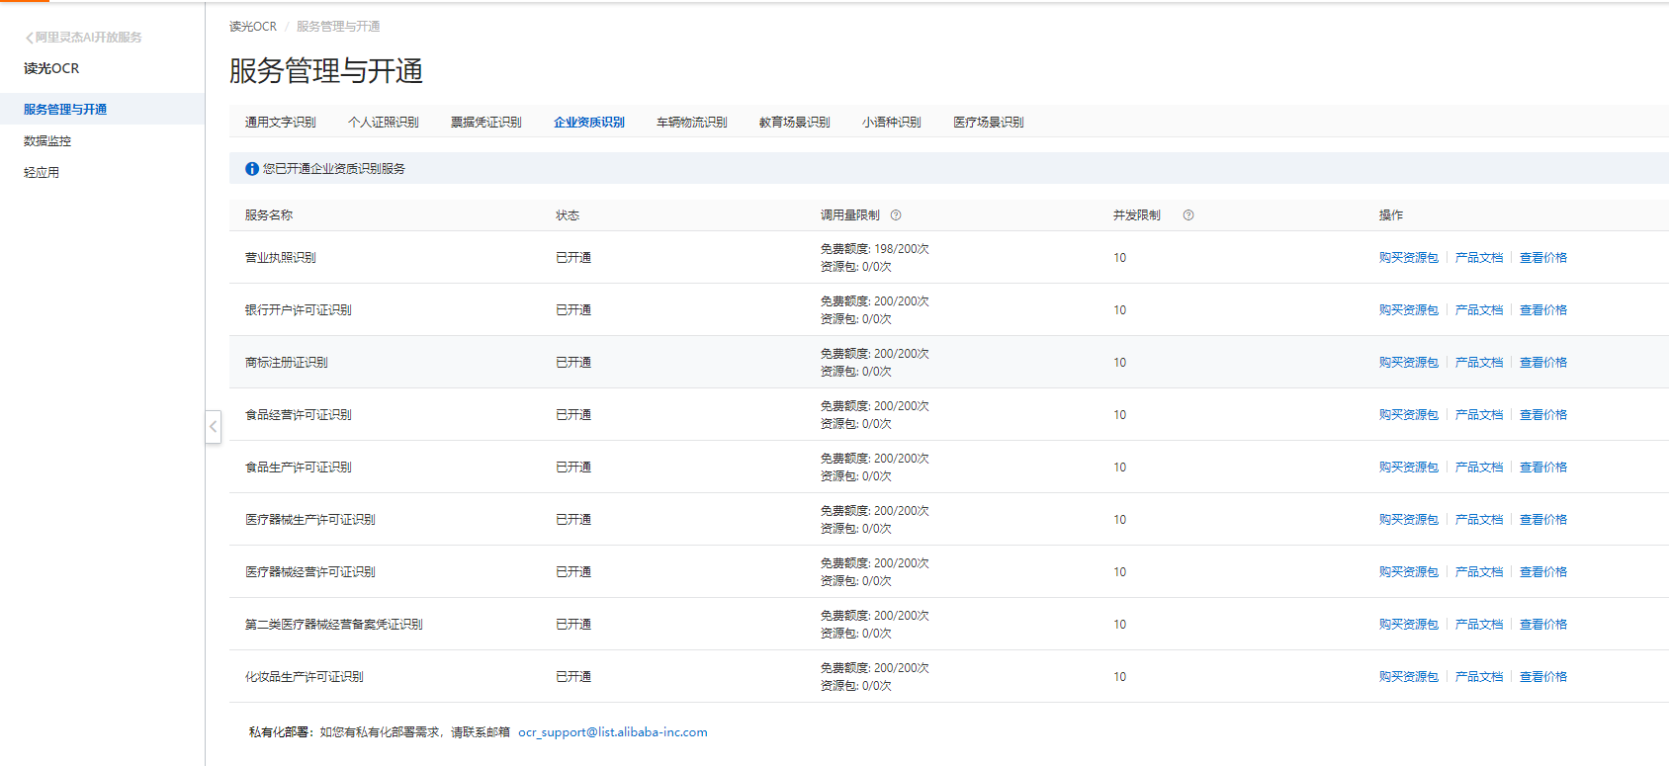Open help icon next to 调用量限制
This screenshot has height=766, width=1669.
[896, 215]
